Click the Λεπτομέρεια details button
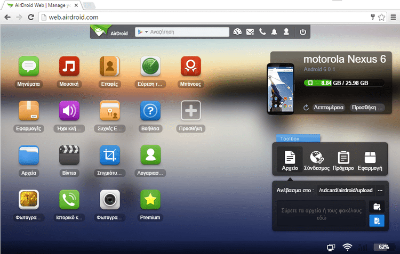This screenshot has width=400, height=254. pos(329,108)
